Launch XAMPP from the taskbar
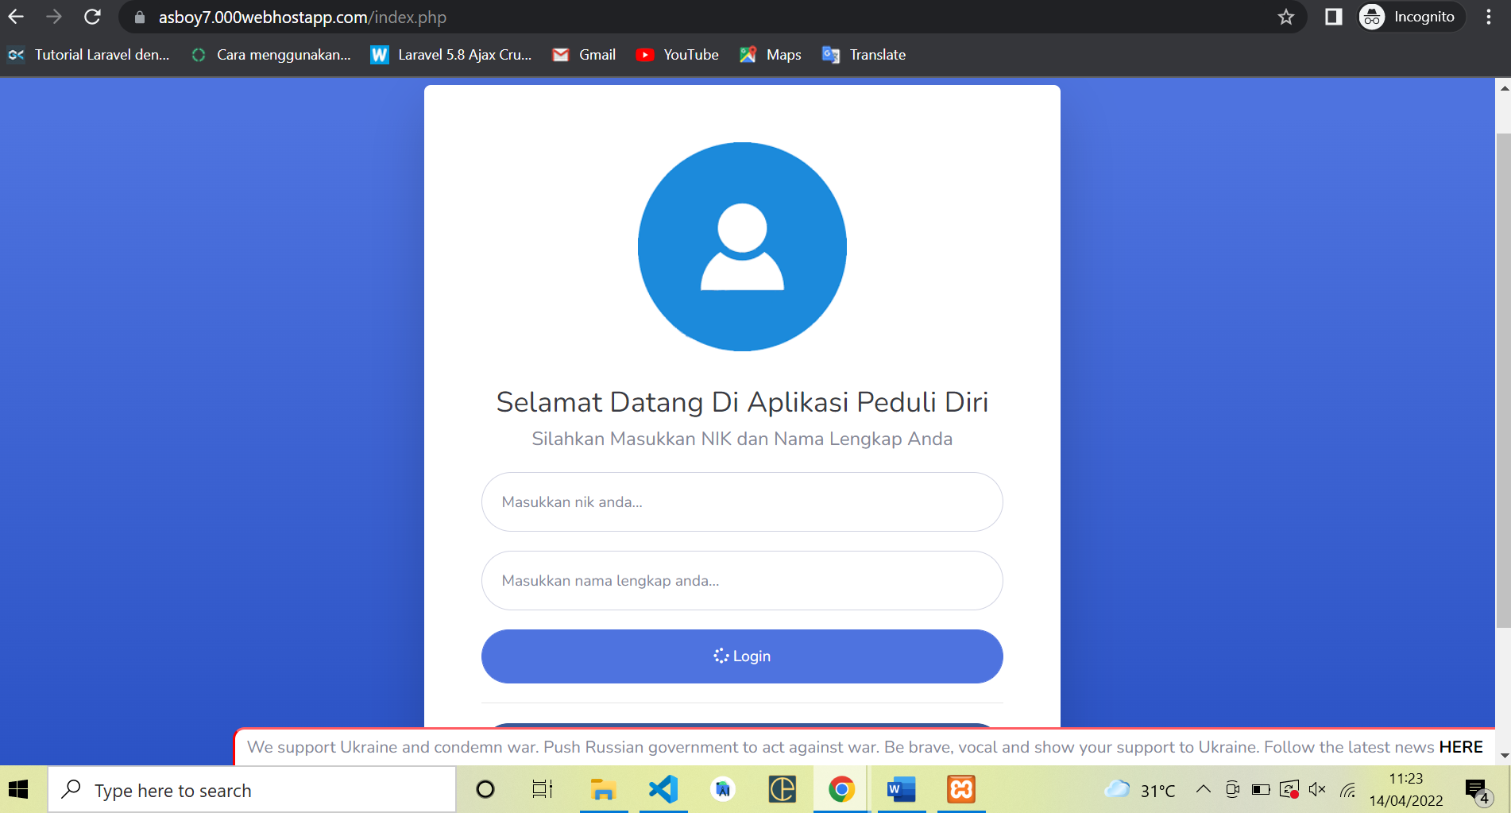The width and height of the screenshot is (1511, 813). (961, 789)
